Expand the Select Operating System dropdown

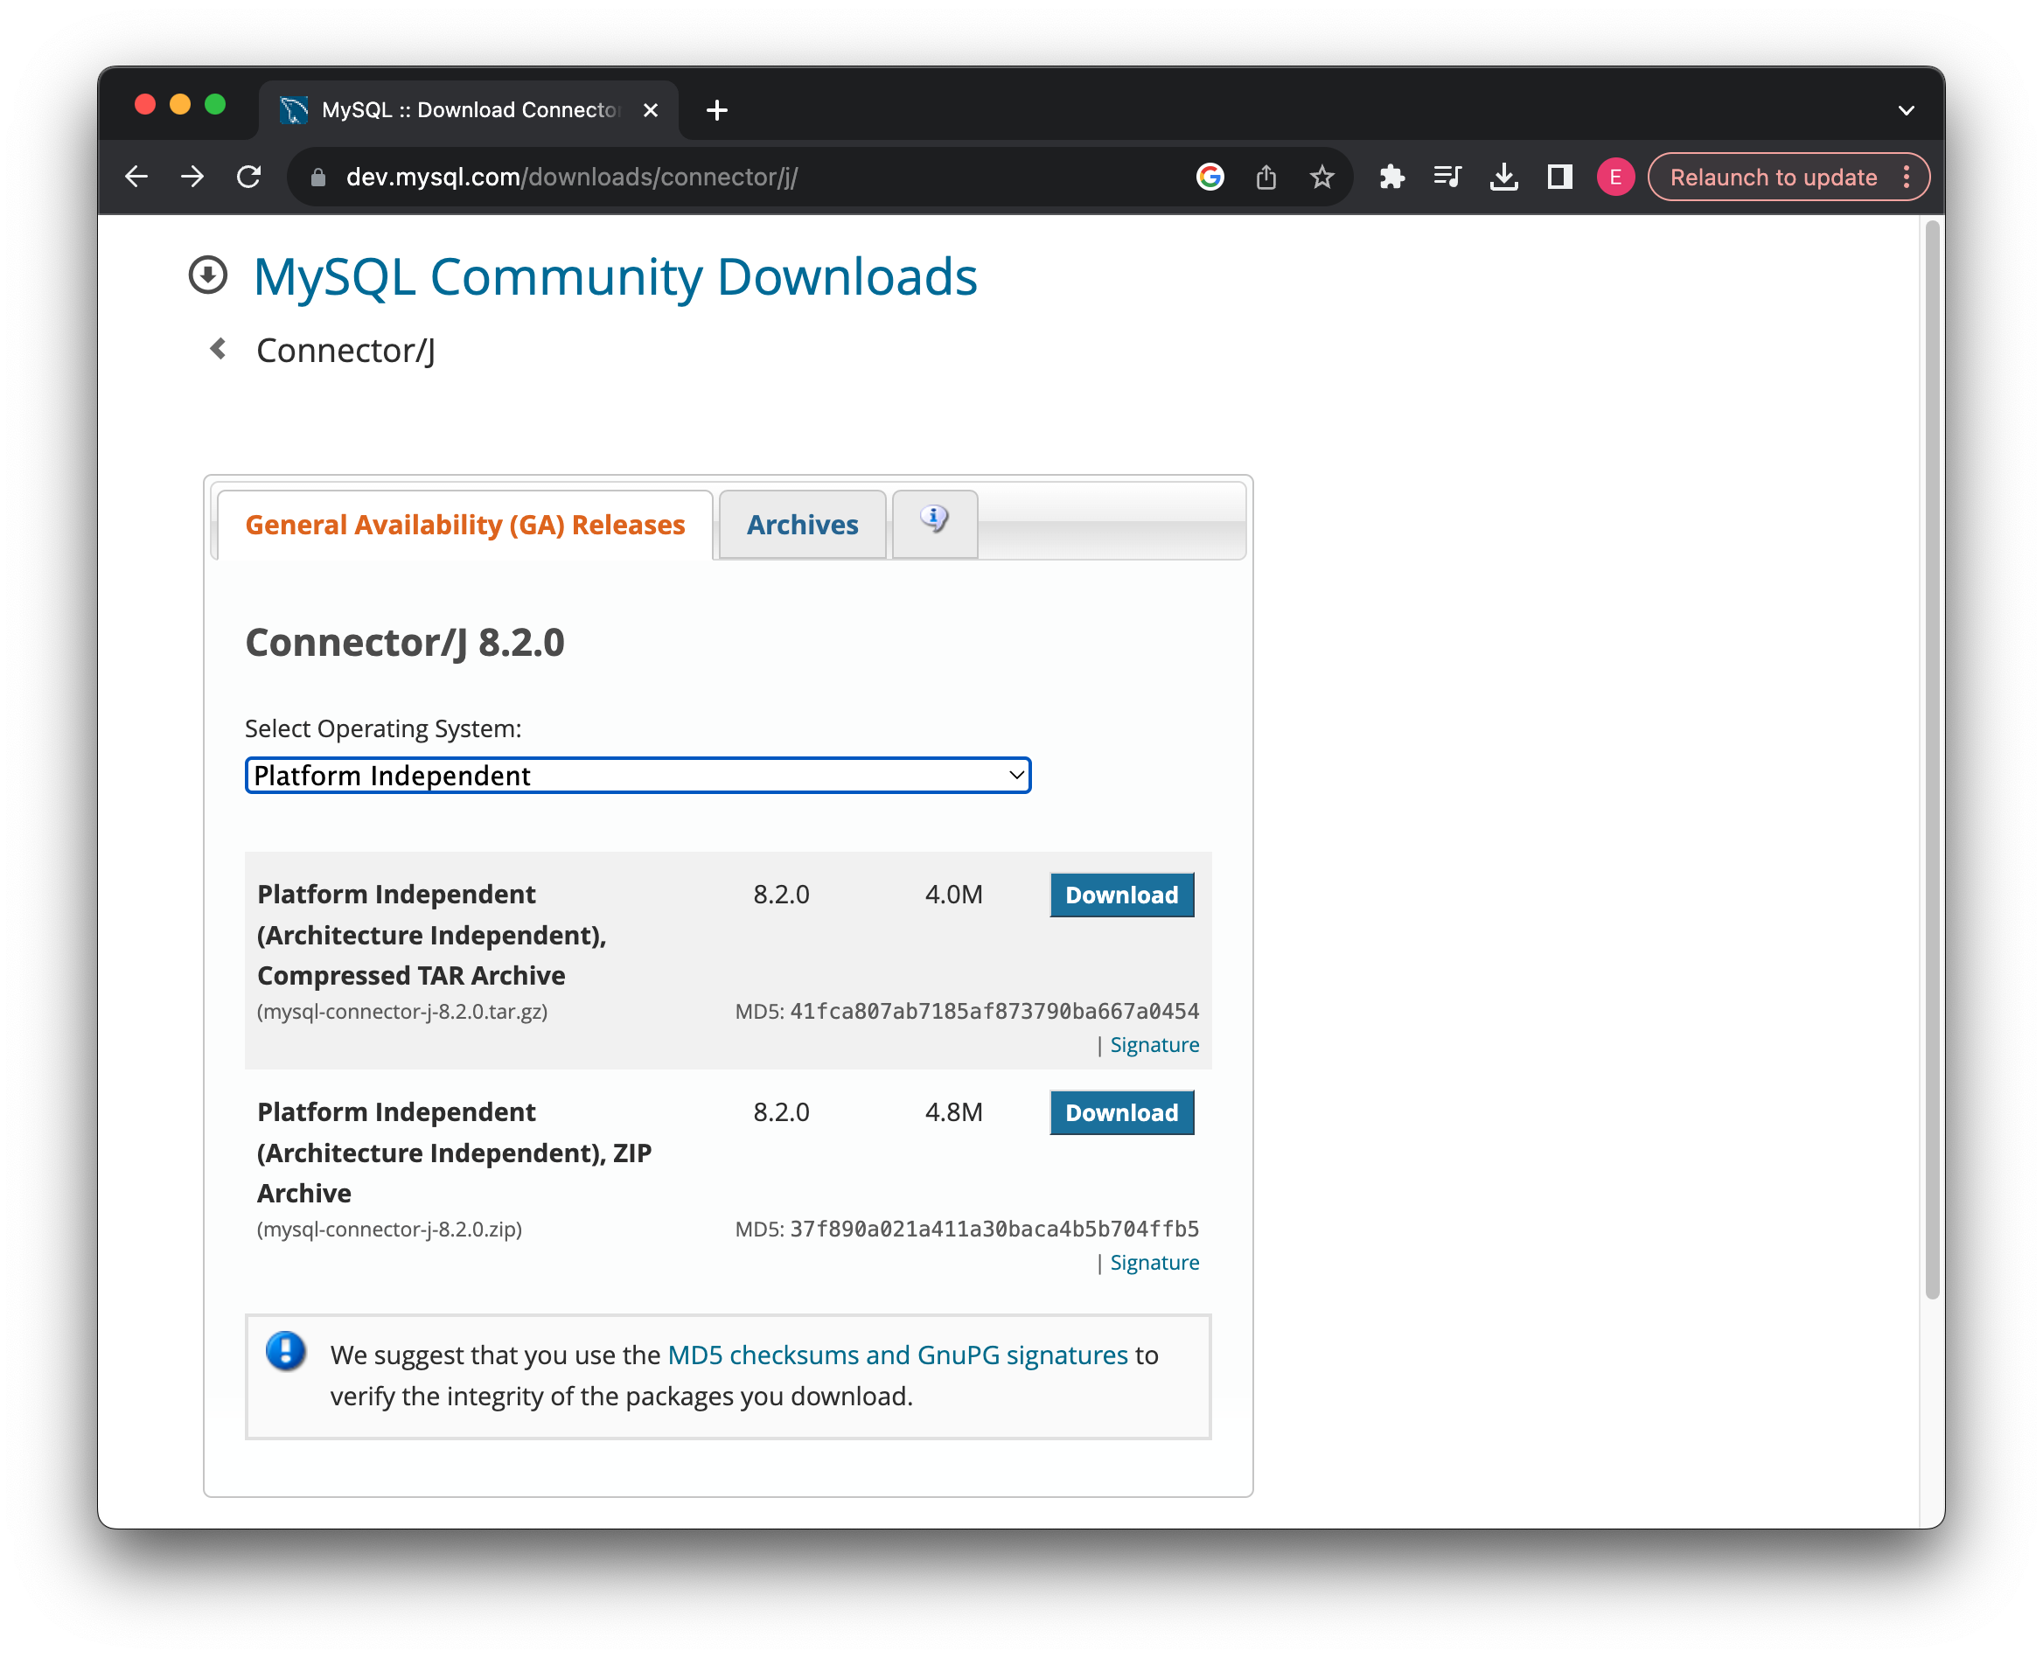[x=637, y=776]
